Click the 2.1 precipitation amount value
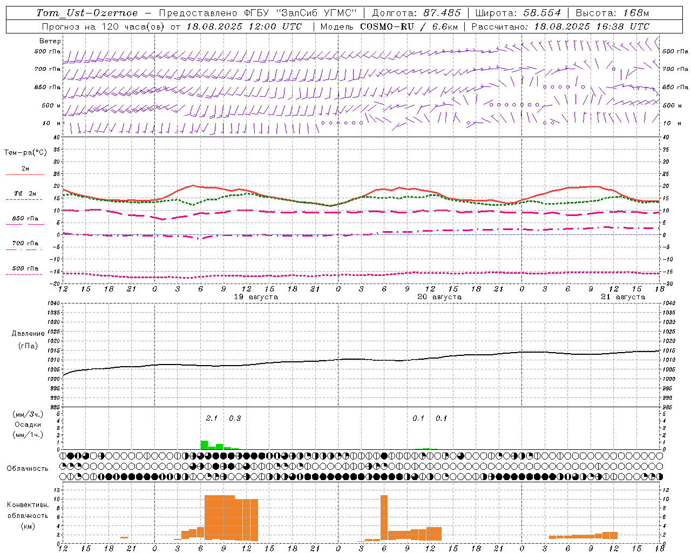 212,418
